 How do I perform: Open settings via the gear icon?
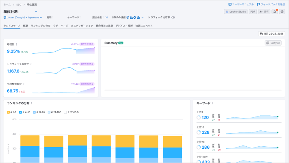[x=282, y=12]
